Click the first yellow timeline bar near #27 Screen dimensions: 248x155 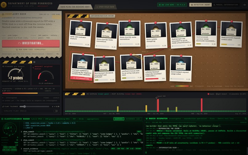click(x=118, y=109)
